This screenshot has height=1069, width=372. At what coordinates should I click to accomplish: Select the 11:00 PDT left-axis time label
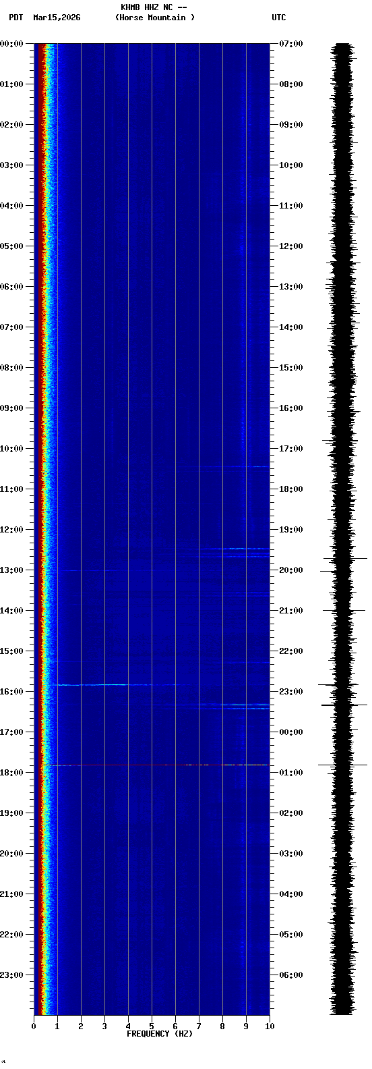(11, 489)
